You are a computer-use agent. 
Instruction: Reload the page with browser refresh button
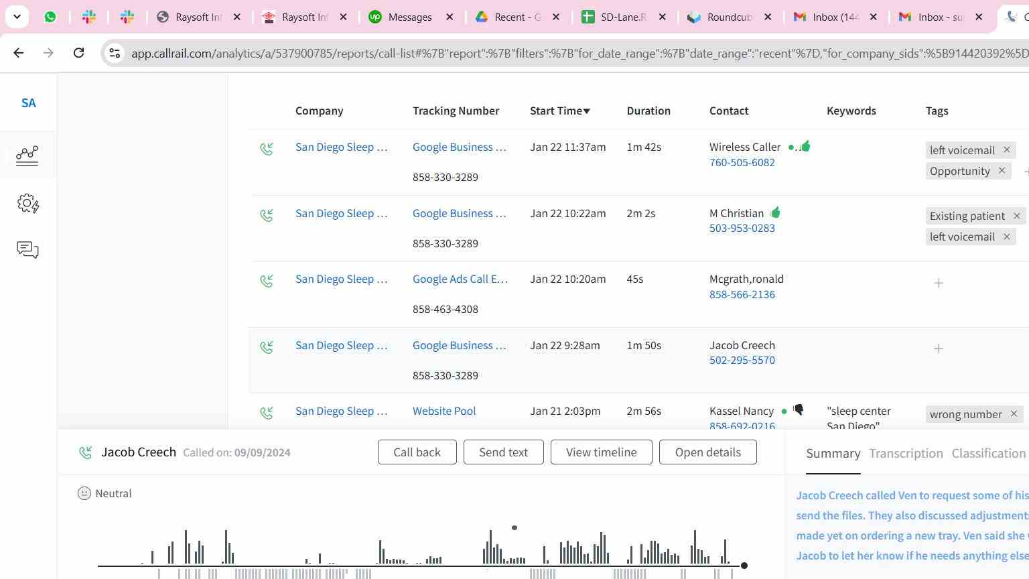pos(78,52)
